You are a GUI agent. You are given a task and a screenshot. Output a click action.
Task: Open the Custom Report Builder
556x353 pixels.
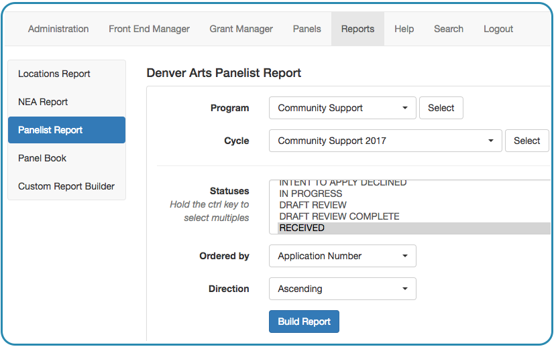coord(66,186)
